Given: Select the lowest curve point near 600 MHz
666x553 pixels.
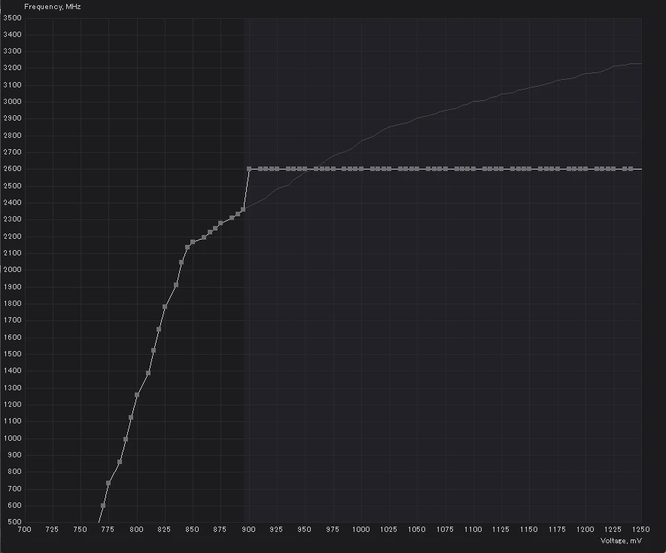Looking at the screenshot, I should click(x=103, y=506).
